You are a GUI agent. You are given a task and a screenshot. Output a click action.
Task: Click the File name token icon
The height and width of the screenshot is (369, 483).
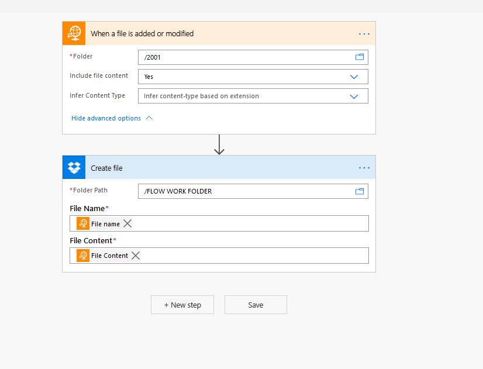[x=83, y=223]
